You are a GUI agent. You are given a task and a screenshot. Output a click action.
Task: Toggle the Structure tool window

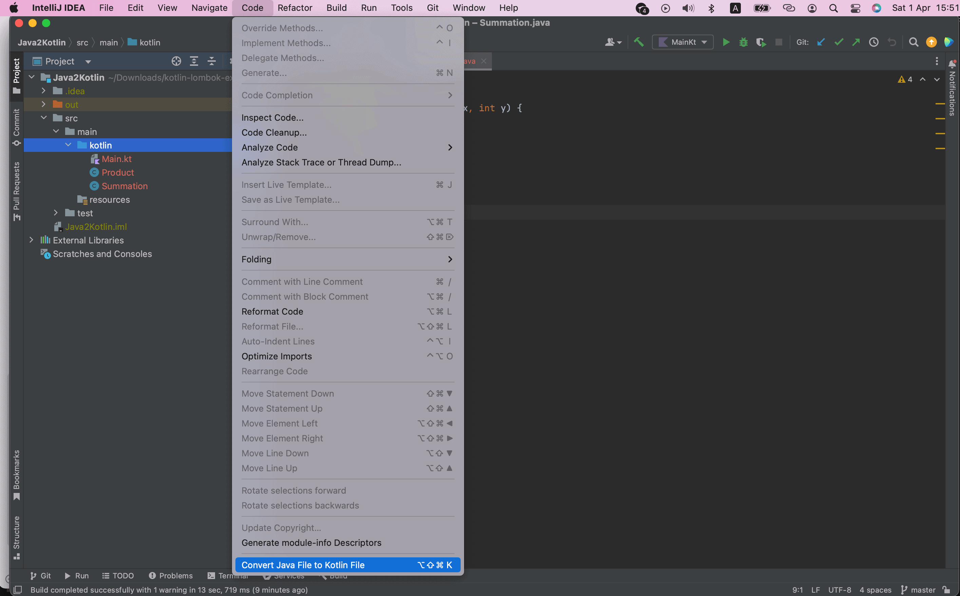[x=16, y=537]
